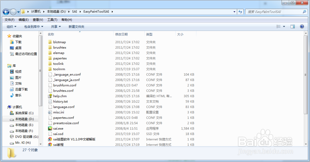Select file _language_en.conf
Viewport: 310px width, 162px height.
tap(67, 74)
